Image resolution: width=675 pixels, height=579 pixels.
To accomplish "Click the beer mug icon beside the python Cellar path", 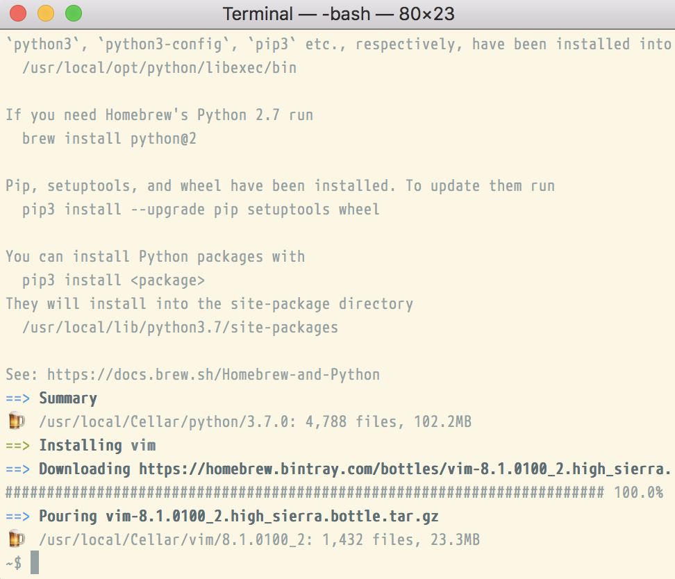I will pos(15,421).
